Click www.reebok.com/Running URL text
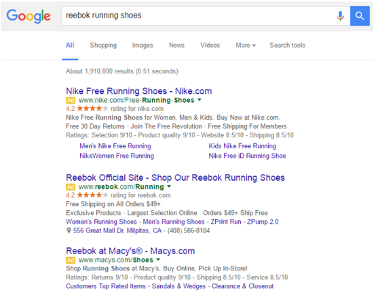Screen dimensions: 376x293 (121, 186)
